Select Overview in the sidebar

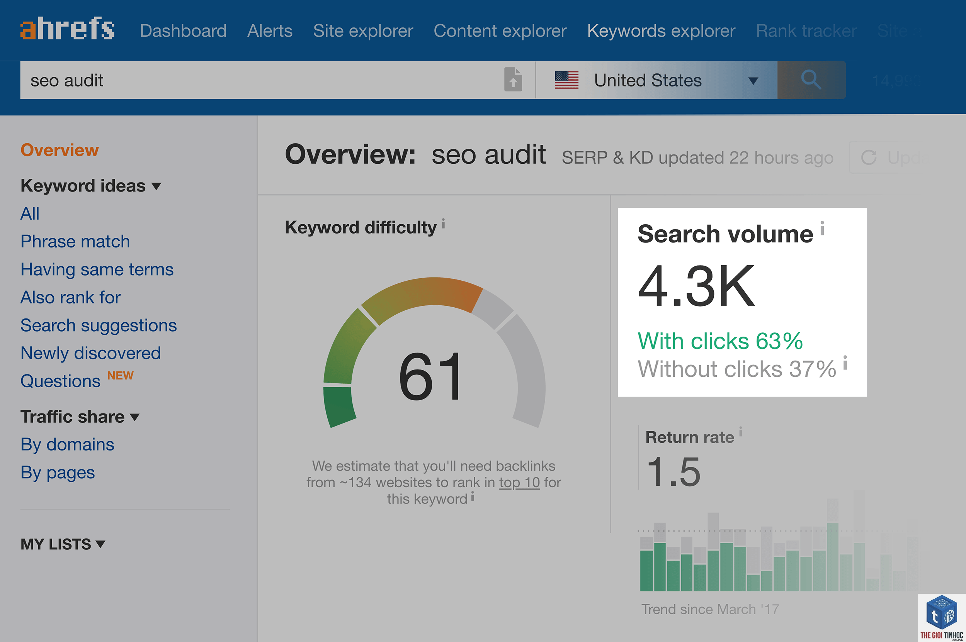[x=60, y=150]
